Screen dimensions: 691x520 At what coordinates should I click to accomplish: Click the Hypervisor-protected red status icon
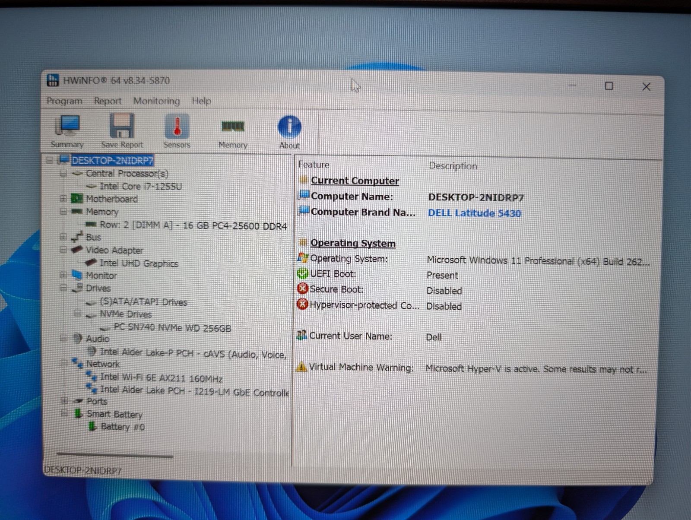click(x=302, y=304)
